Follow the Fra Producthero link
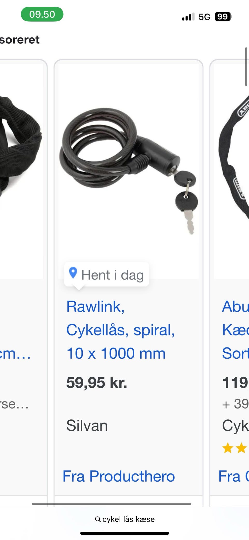The width and height of the screenshot is (249, 540). [119, 476]
